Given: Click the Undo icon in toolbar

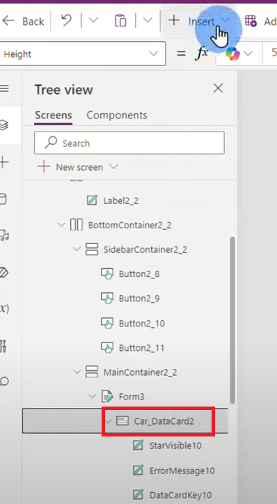Looking at the screenshot, I should point(67,21).
